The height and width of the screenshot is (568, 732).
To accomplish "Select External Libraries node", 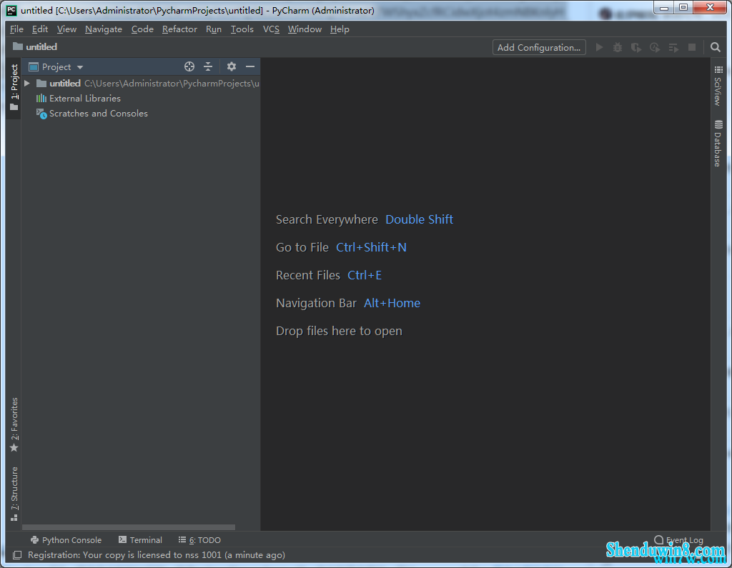I will [79, 98].
